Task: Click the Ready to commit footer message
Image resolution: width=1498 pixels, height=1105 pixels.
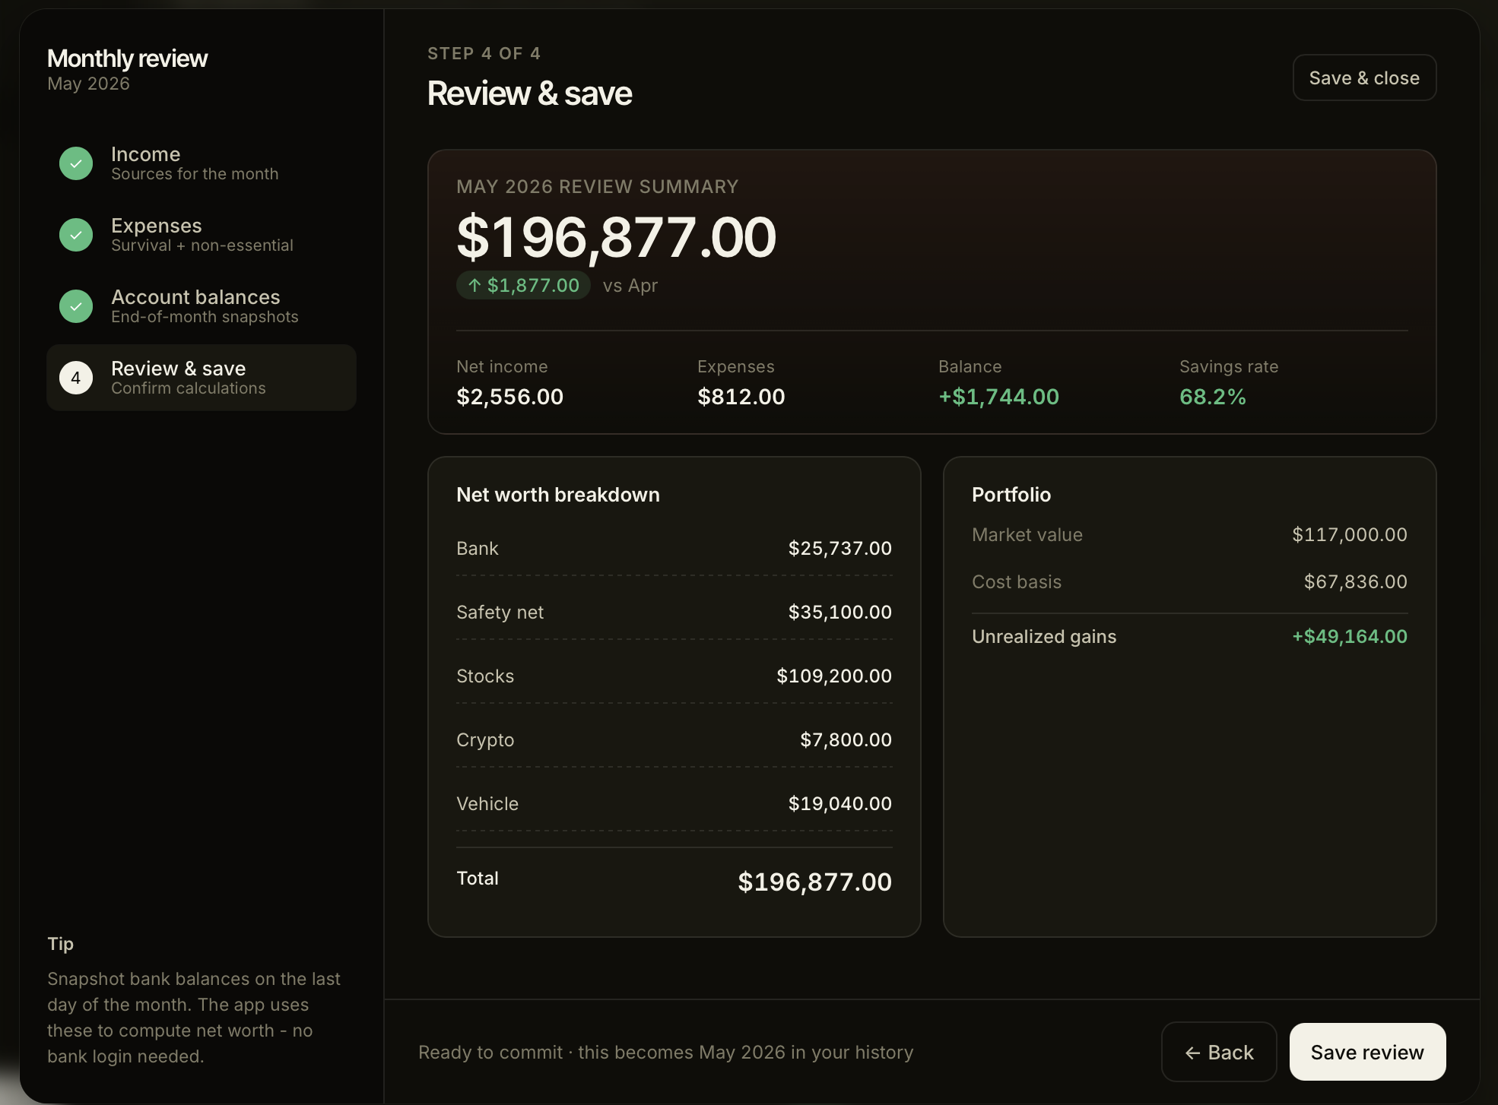Action: (665, 1052)
